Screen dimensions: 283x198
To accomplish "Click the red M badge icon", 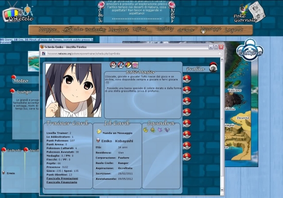I will click(113, 65).
